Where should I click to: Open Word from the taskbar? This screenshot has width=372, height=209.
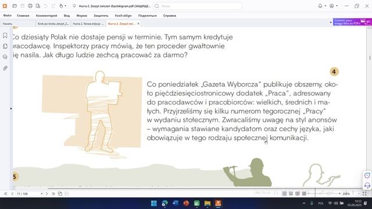coord(176,203)
